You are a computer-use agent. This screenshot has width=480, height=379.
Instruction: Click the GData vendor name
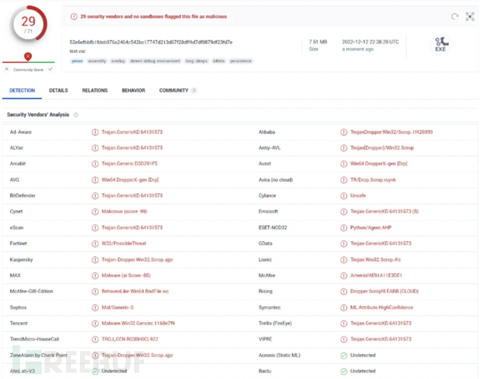click(x=266, y=243)
